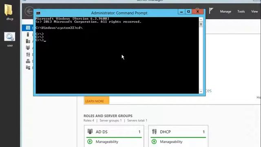Click the DHCP tile title
Screen dimensions: 261x147
click(165, 132)
